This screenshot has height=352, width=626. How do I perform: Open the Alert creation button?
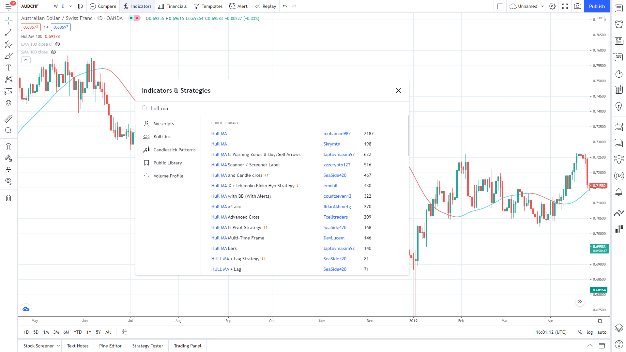238,6
